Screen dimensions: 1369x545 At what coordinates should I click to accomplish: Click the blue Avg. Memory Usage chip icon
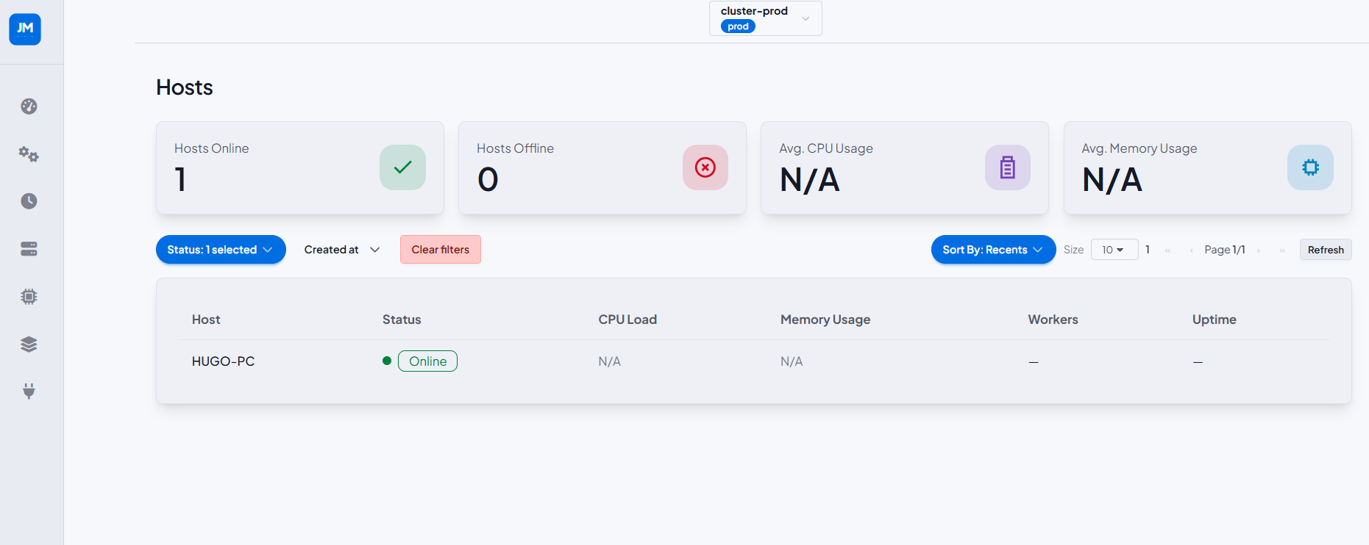(1310, 167)
